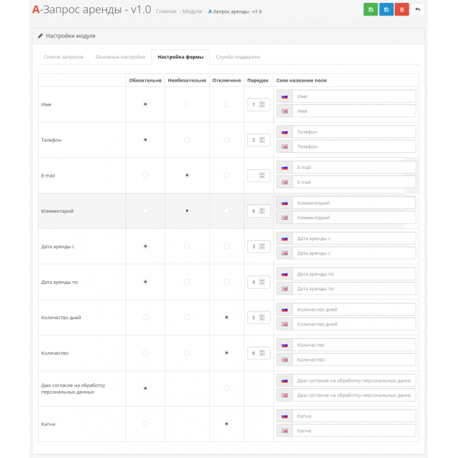
Task: Click the order stepper arrows for Количество
Action: tap(262, 352)
